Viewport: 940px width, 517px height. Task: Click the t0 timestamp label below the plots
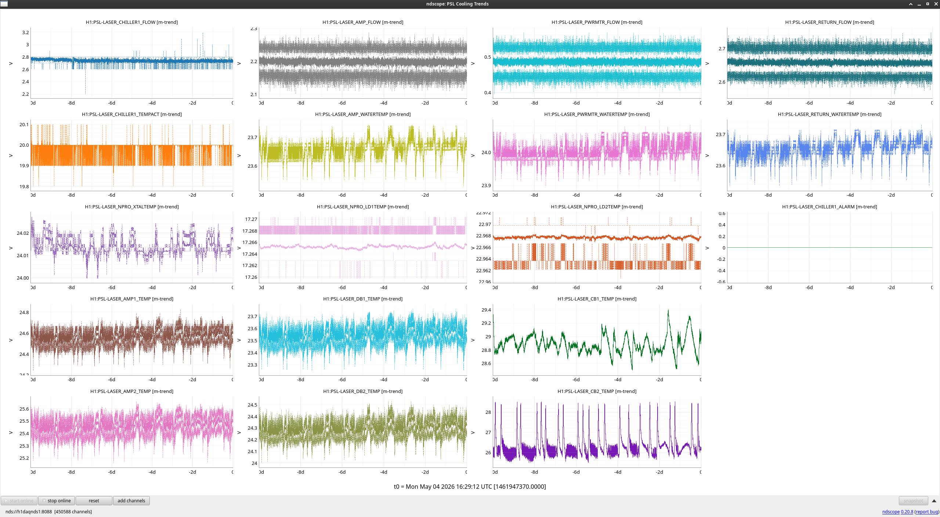(x=470, y=487)
